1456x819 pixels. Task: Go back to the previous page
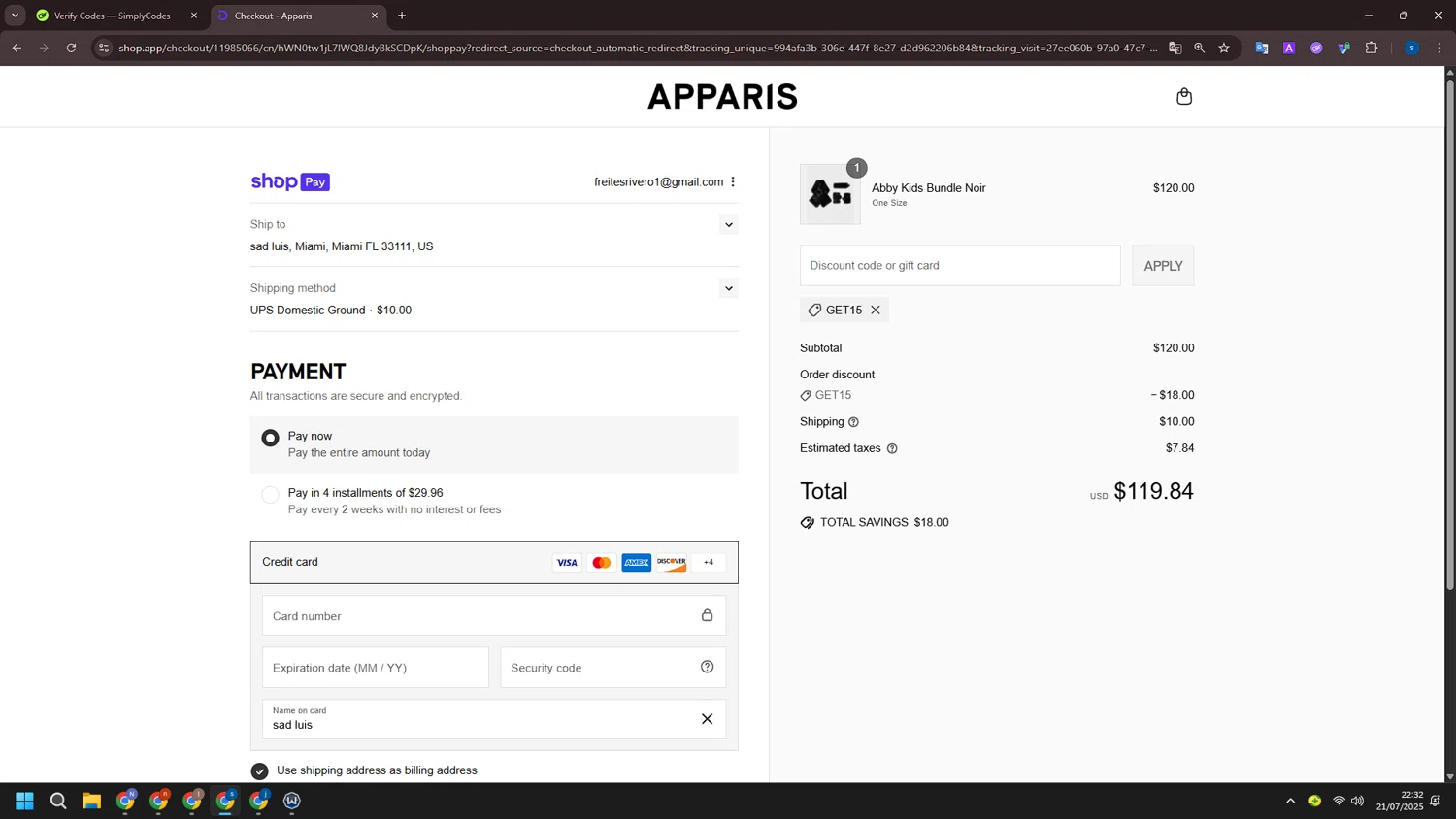click(17, 48)
